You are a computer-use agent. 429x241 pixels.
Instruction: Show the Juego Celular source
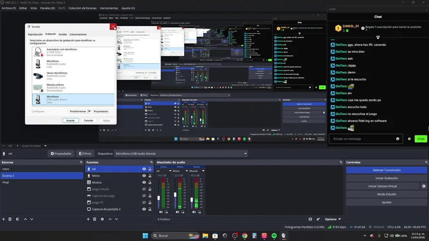(x=144, y=189)
